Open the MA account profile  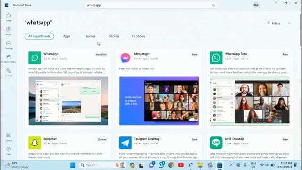256,5
